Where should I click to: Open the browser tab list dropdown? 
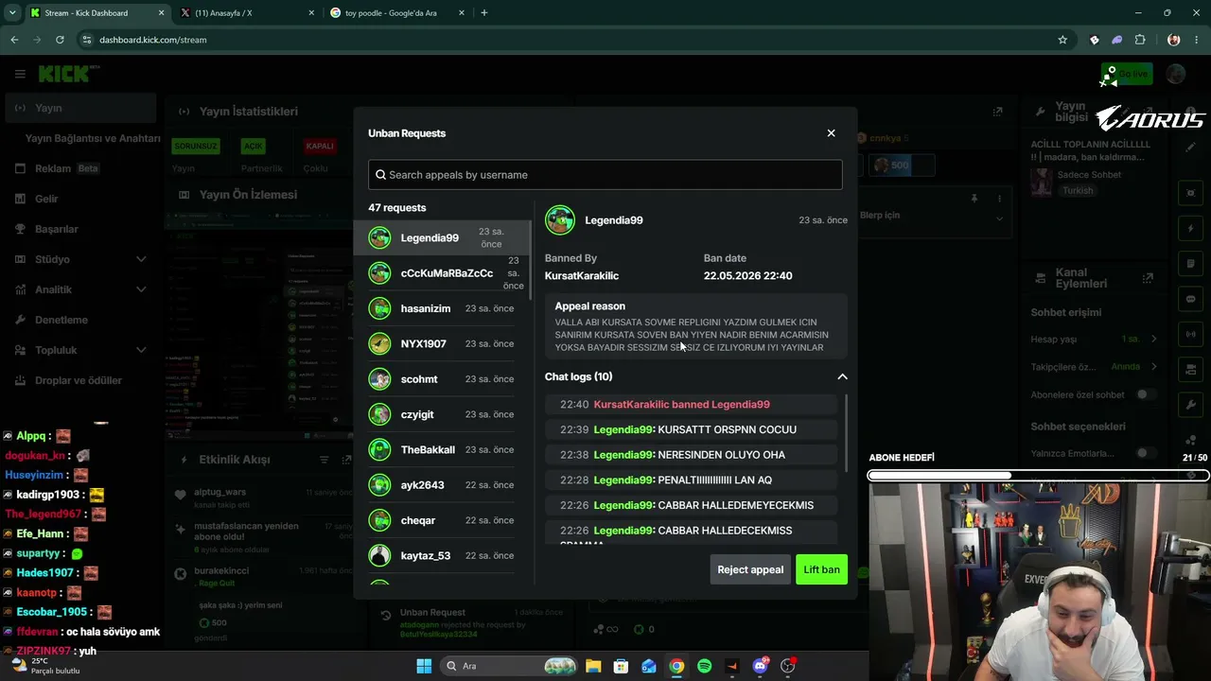pos(11,13)
